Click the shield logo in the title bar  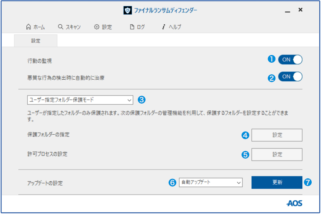click(x=128, y=10)
